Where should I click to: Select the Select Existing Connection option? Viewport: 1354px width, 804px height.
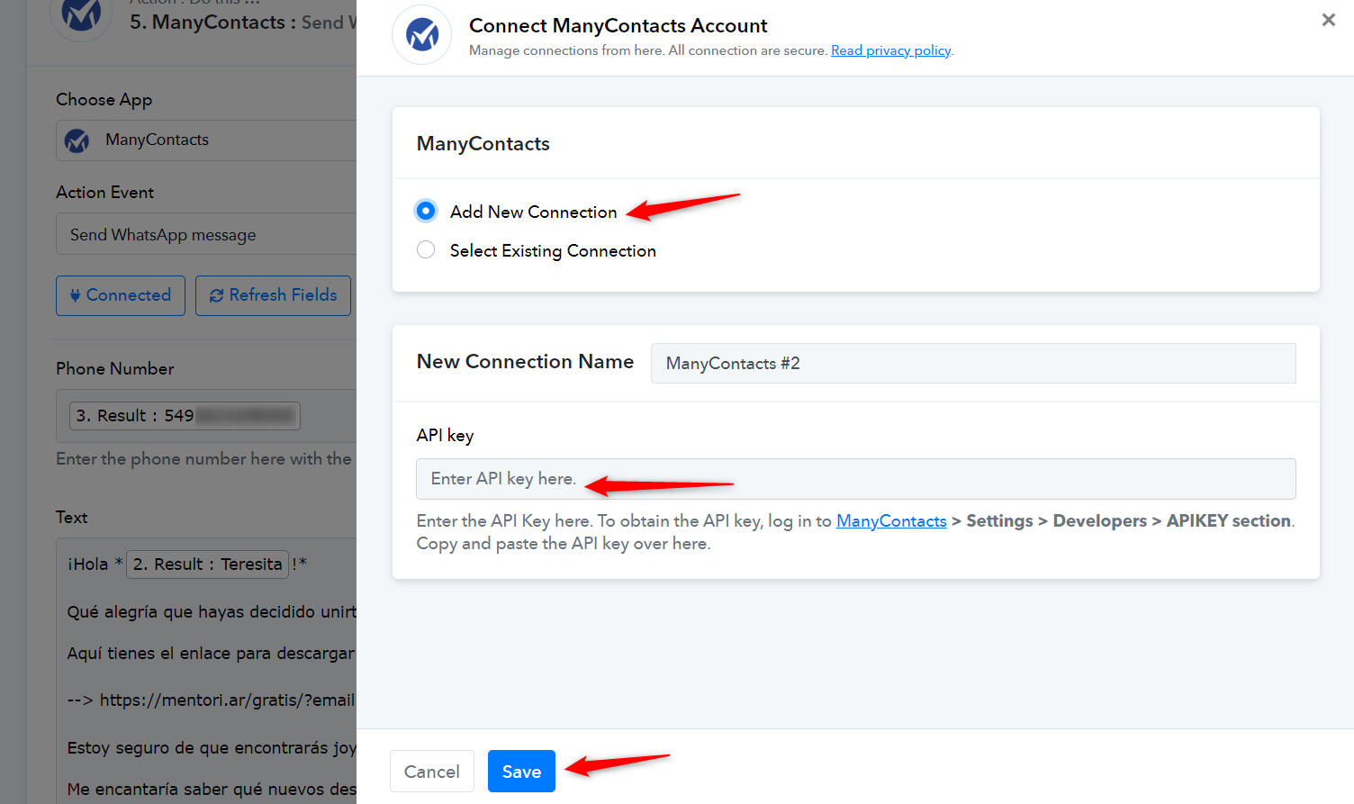tap(426, 249)
